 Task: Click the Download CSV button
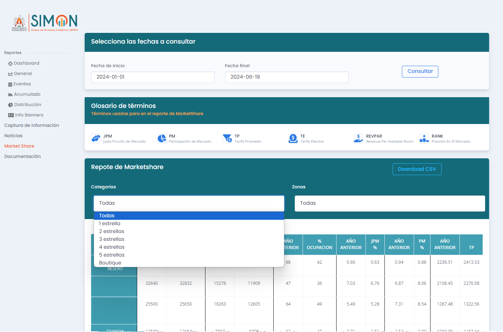pyautogui.click(x=417, y=169)
